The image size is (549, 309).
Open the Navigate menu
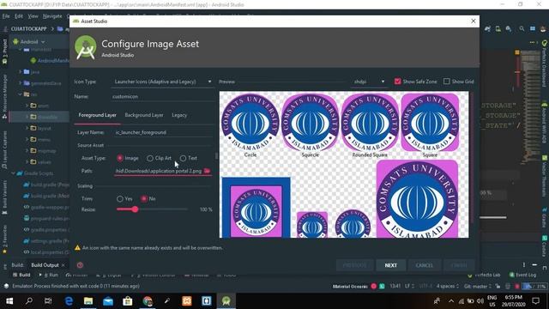tap(52, 16)
